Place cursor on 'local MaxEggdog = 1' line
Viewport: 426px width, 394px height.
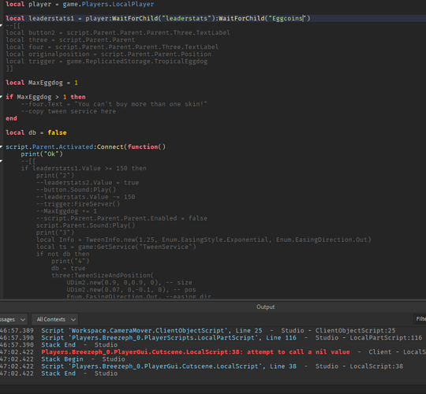tap(42, 83)
